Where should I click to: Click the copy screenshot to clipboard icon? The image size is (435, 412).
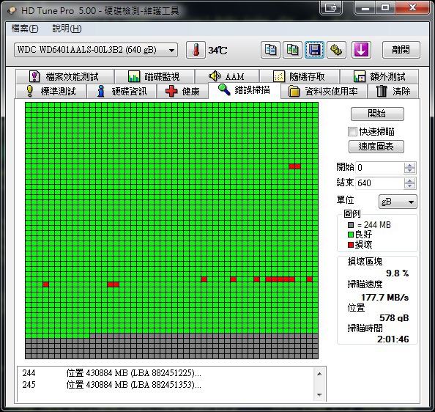tap(292, 50)
